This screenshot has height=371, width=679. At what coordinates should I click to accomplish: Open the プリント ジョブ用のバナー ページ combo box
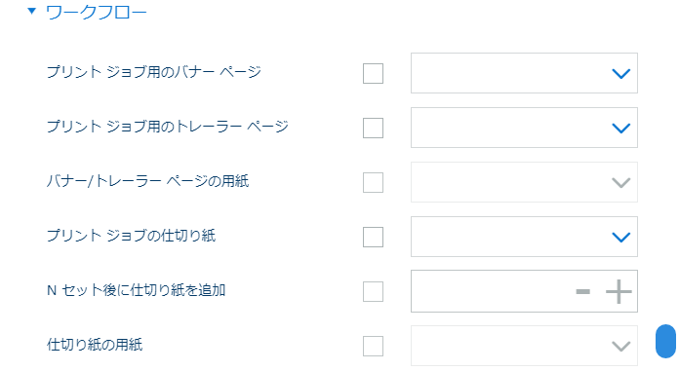pos(524,73)
